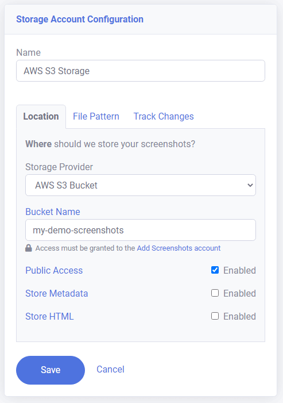Enable the Store HTML checkbox
This screenshot has height=403, width=283.
point(215,316)
